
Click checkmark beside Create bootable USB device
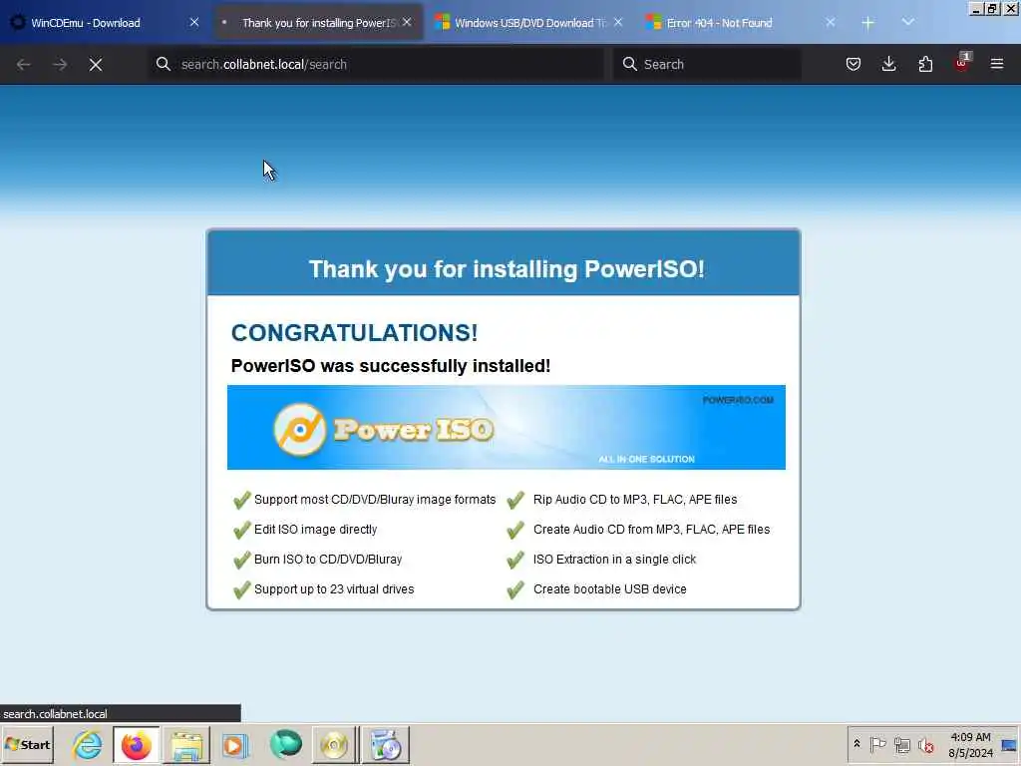[x=515, y=589]
